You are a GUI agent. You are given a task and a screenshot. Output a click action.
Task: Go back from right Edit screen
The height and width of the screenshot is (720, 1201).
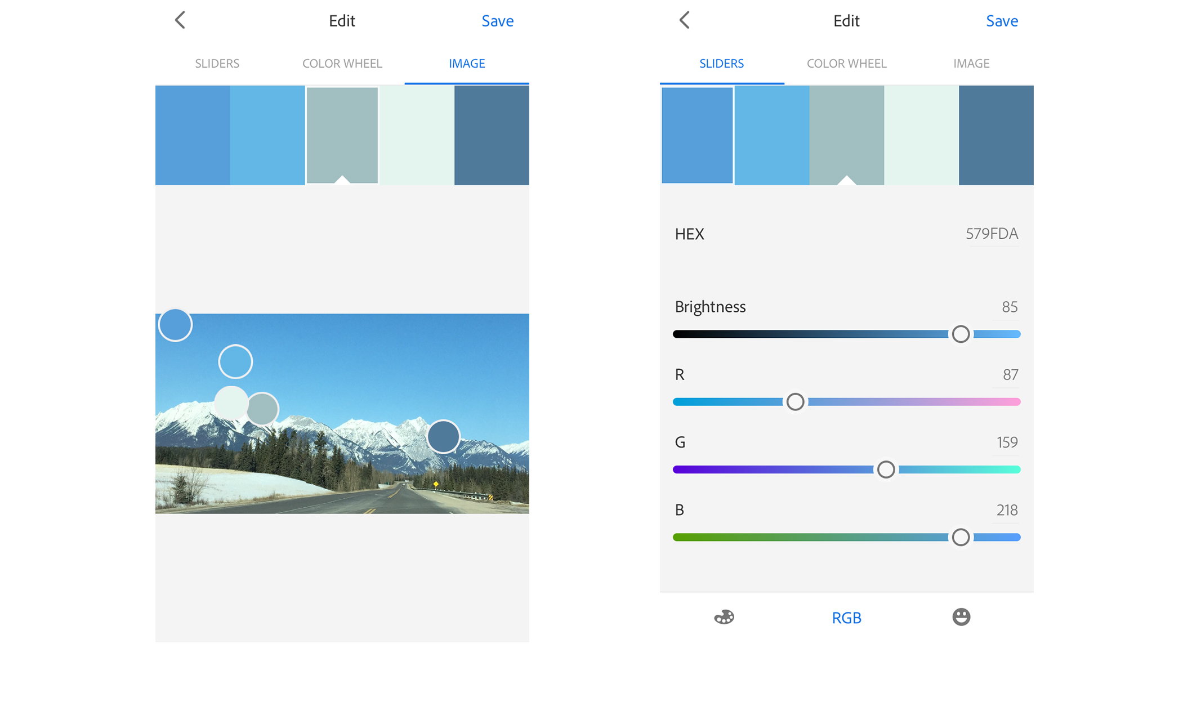point(684,20)
